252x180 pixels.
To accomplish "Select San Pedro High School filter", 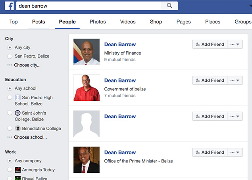I will click(x=10, y=98).
